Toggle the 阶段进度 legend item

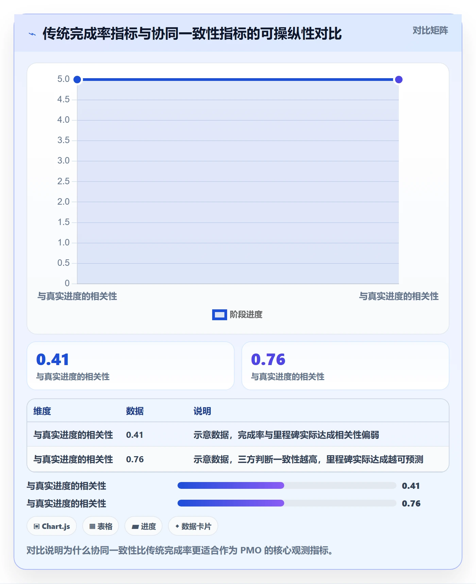[x=237, y=314]
